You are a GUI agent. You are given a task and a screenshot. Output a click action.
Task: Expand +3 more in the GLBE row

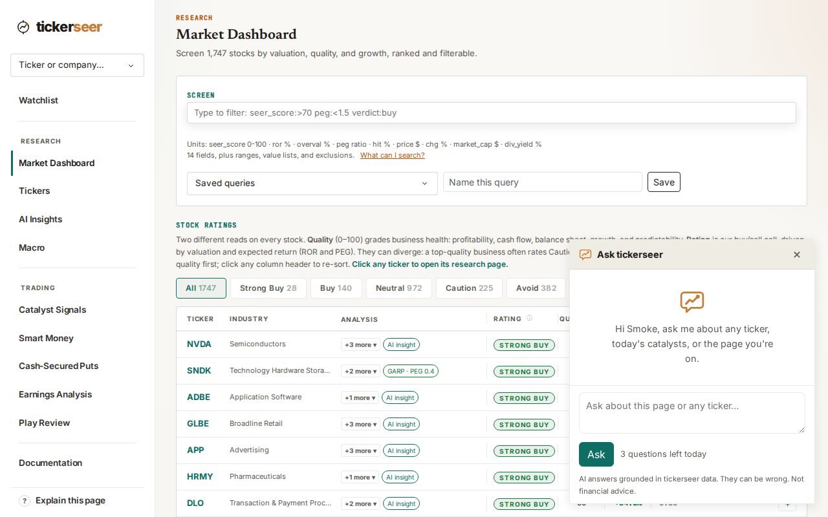click(x=360, y=424)
